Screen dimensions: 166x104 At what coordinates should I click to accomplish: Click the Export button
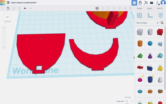150,8
